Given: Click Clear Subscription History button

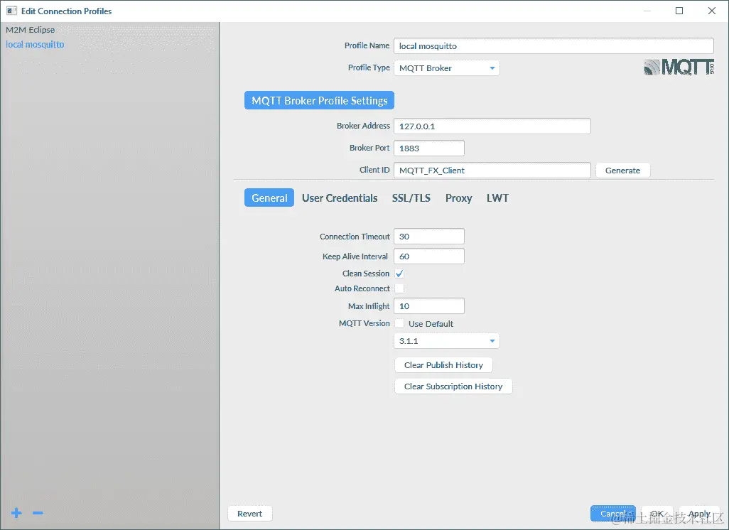Looking at the screenshot, I should [x=453, y=386].
